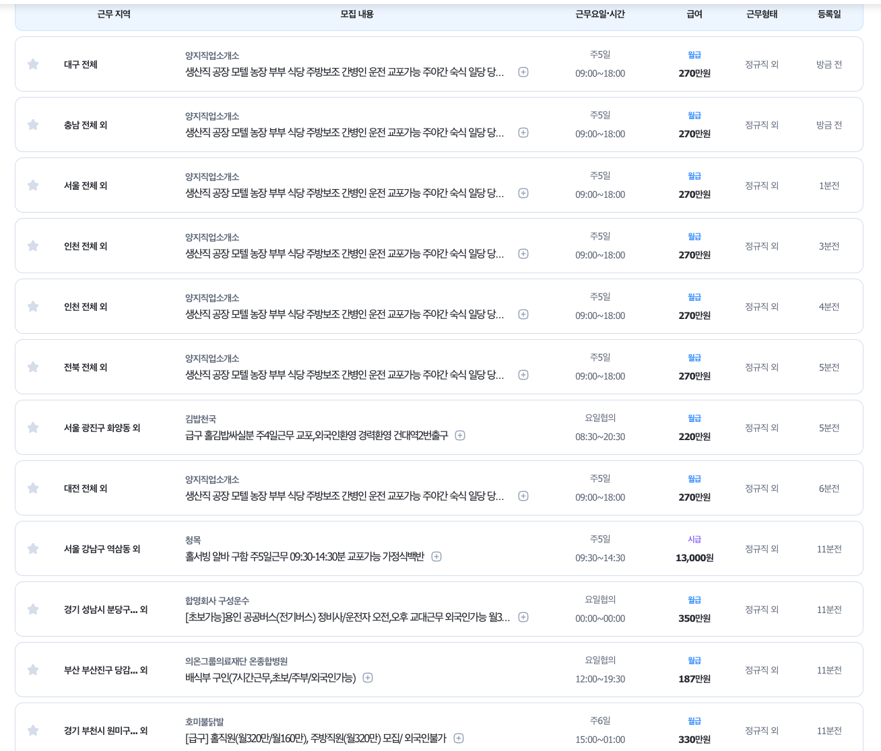Viewport: 881px width, 751px height.
Task: Toggle the star on the 대전 전체 외 row
Action: pos(32,488)
